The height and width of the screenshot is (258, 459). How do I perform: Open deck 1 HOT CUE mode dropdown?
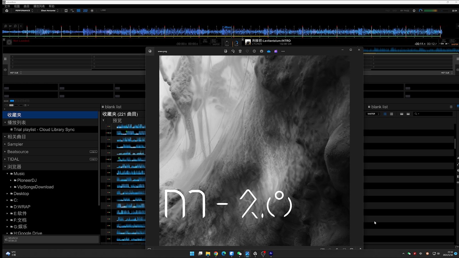tap(16, 73)
